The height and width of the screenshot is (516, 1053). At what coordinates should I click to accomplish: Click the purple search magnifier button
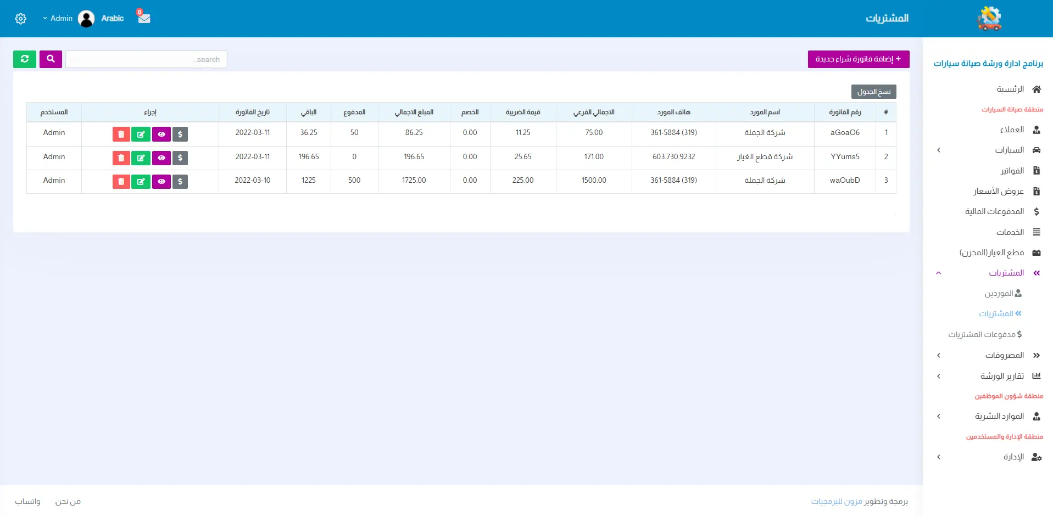[51, 59]
